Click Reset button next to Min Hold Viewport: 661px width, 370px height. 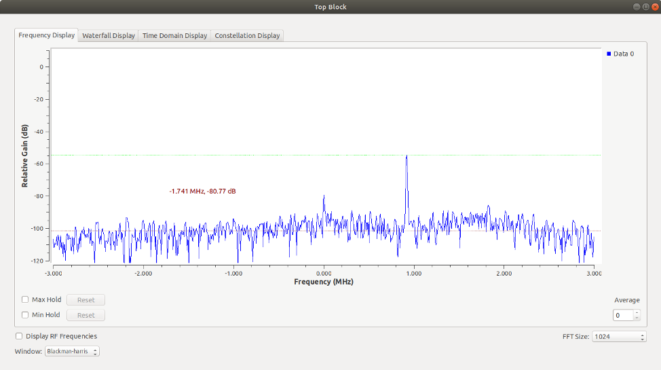pos(86,315)
